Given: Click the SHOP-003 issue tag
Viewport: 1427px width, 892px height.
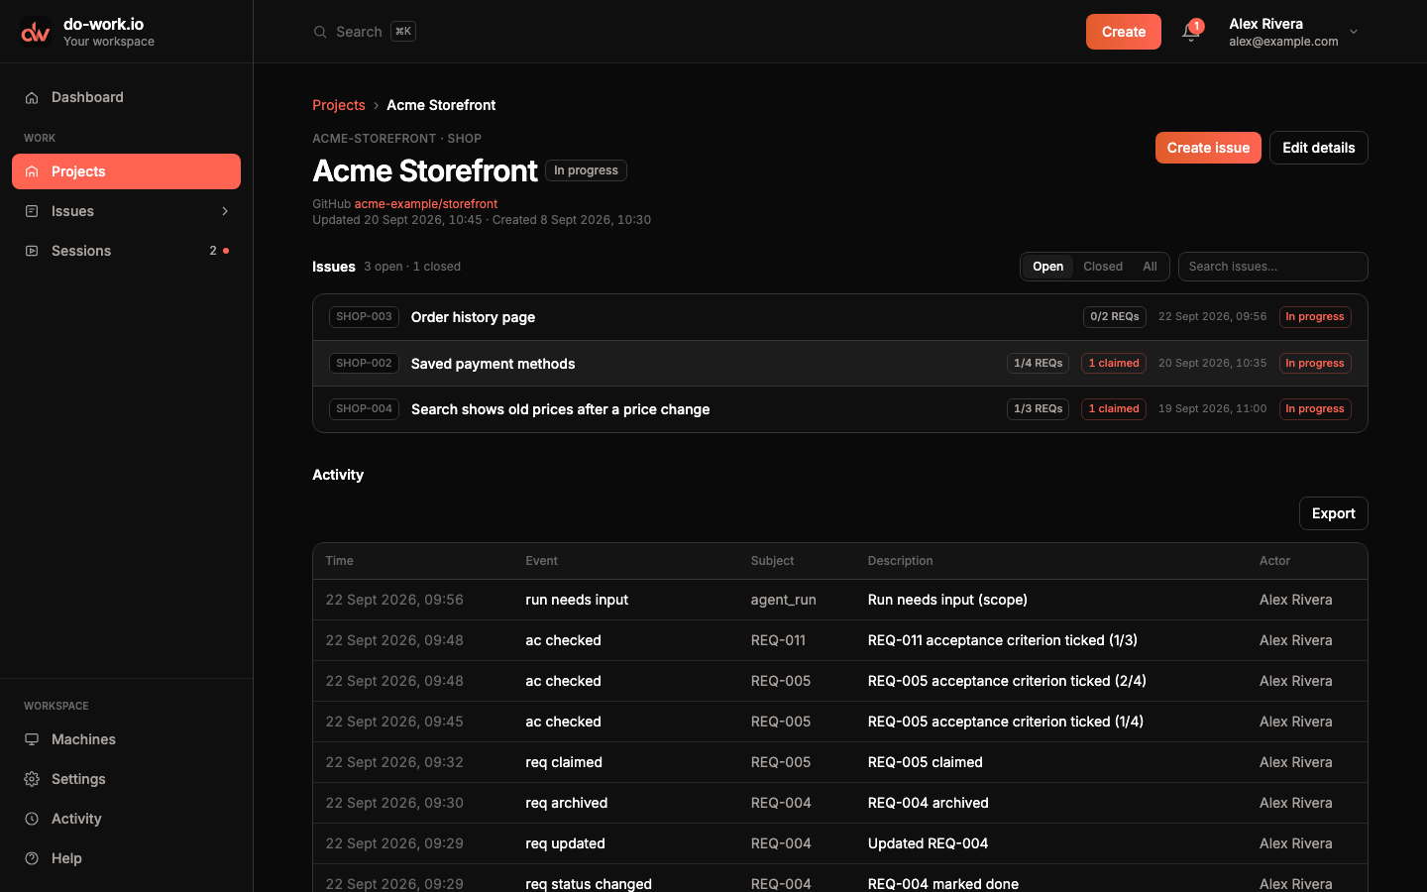Looking at the screenshot, I should 364,317.
